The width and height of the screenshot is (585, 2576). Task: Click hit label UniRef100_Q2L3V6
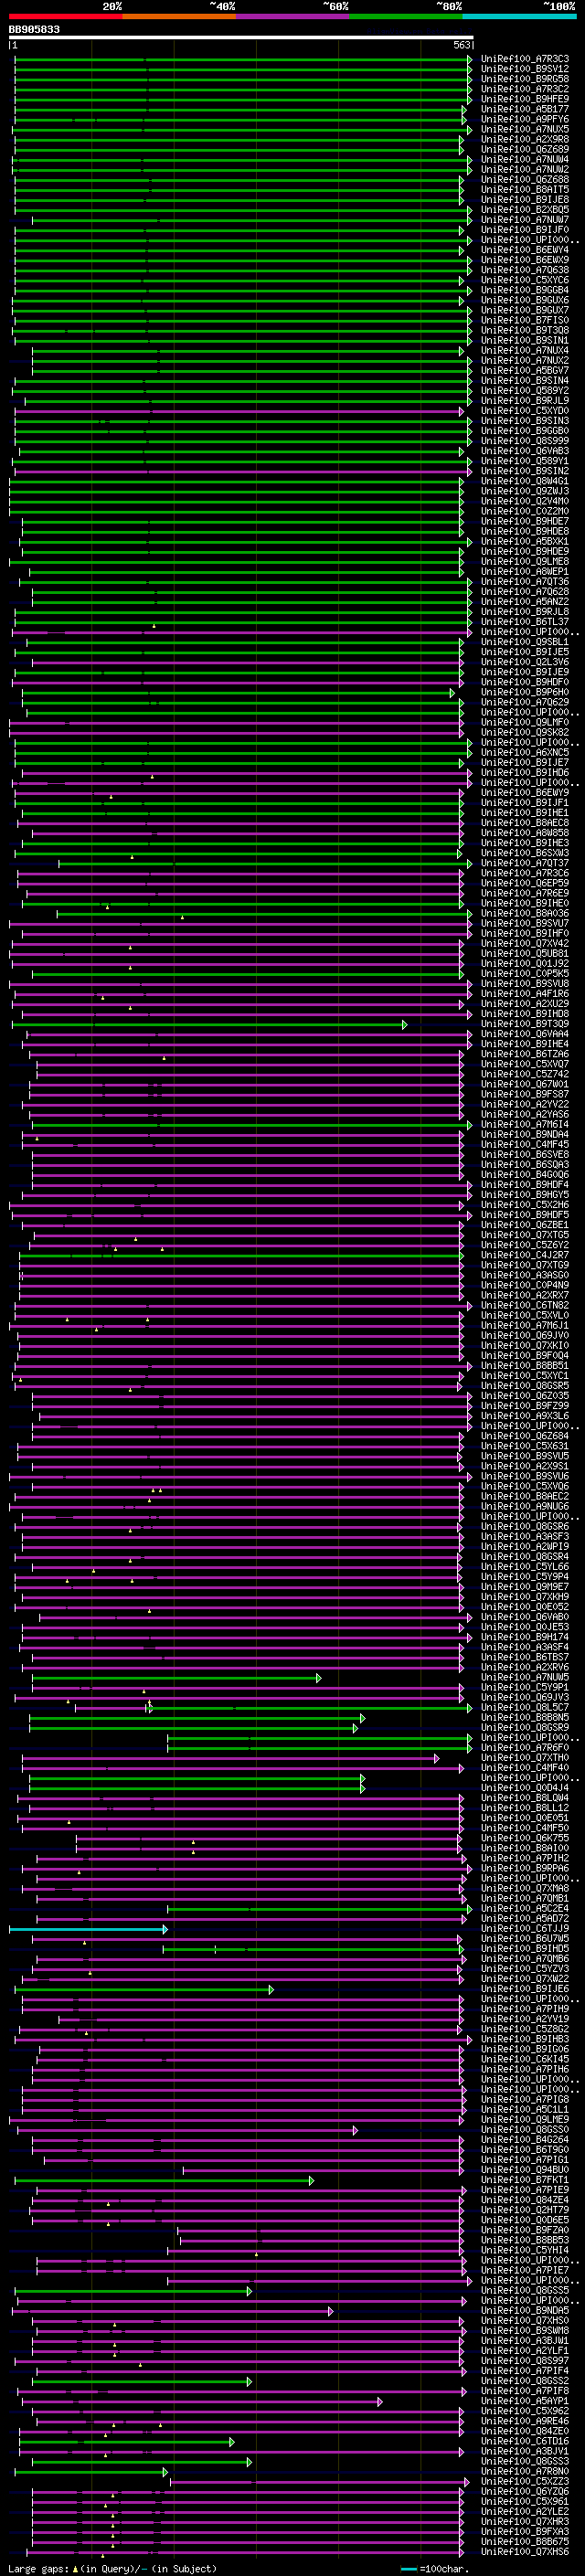525,662
